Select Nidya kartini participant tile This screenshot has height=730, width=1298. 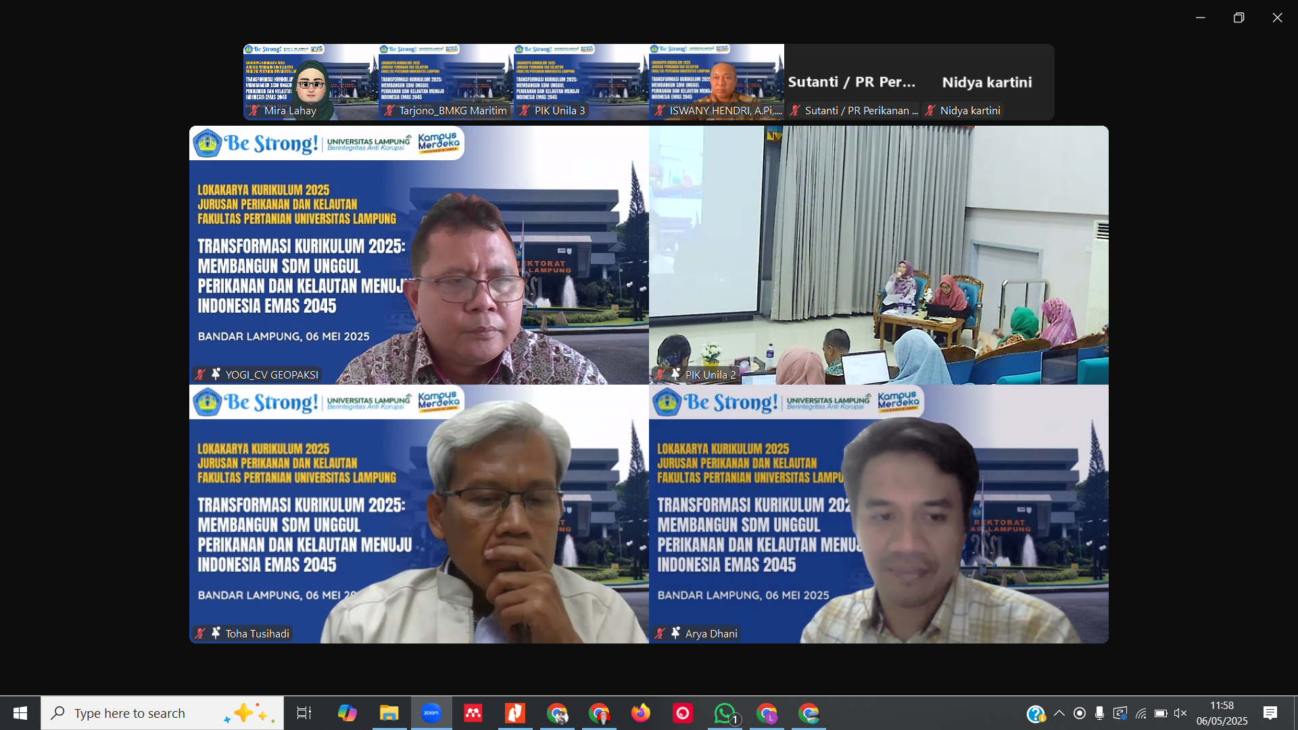coord(986,82)
